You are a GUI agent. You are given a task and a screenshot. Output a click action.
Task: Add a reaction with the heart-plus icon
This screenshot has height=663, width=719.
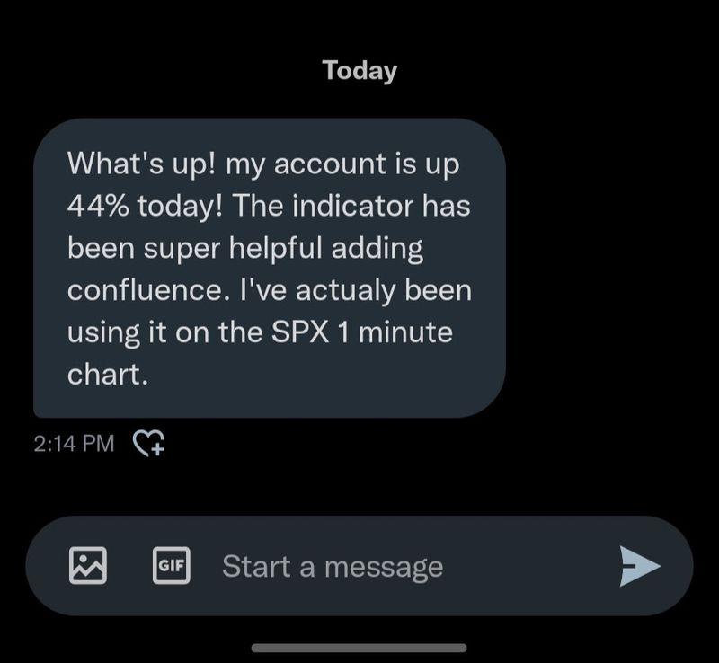pos(149,442)
